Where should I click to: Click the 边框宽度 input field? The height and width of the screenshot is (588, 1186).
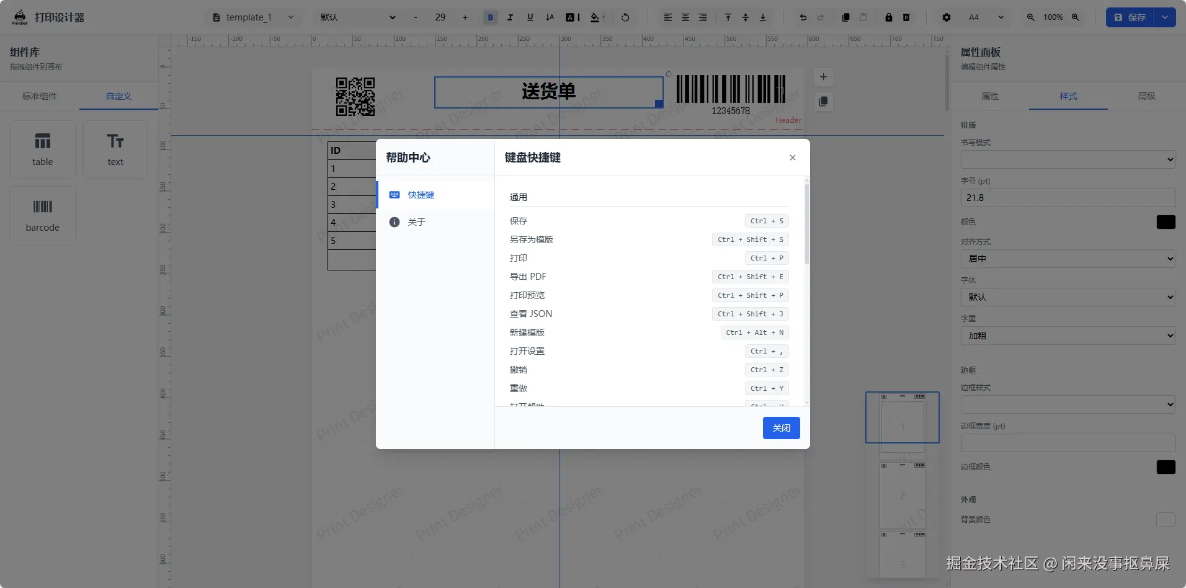coord(1068,443)
